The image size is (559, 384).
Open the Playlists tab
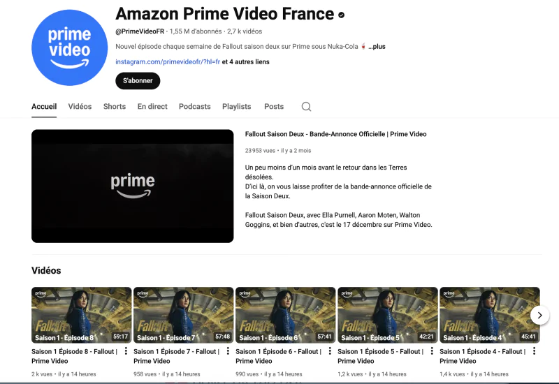pos(236,107)
